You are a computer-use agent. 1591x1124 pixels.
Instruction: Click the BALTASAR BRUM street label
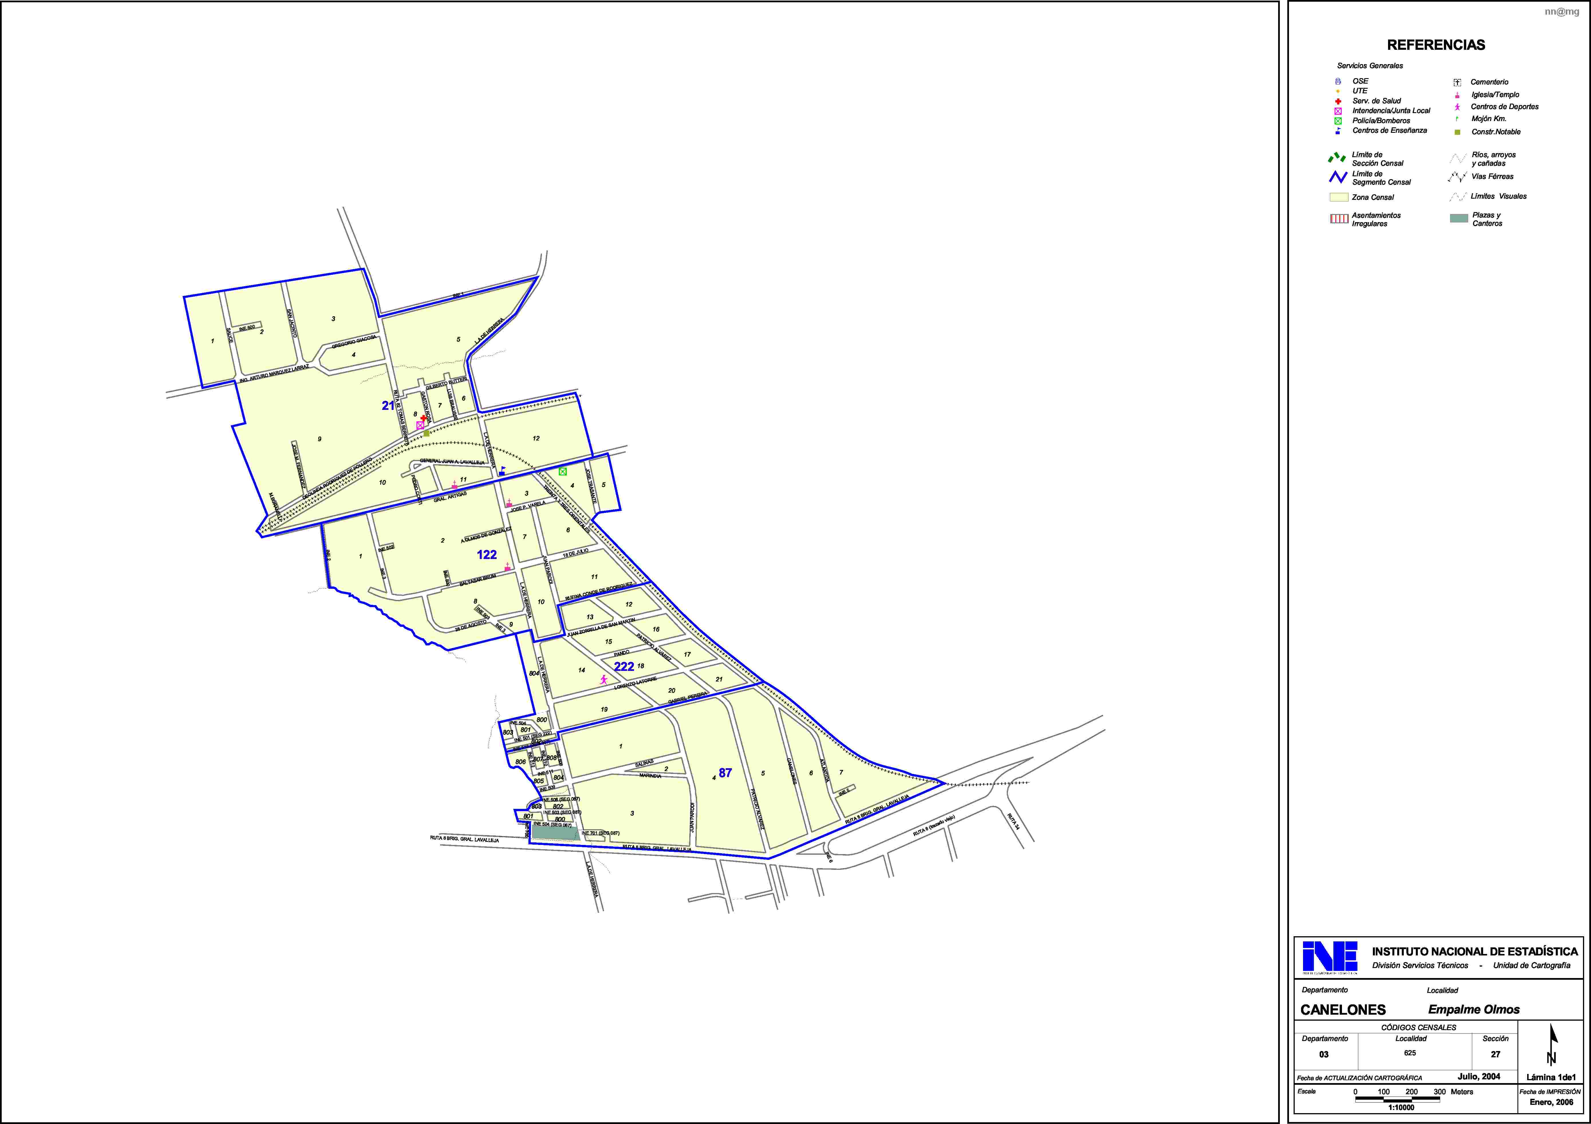coord(477,579)
